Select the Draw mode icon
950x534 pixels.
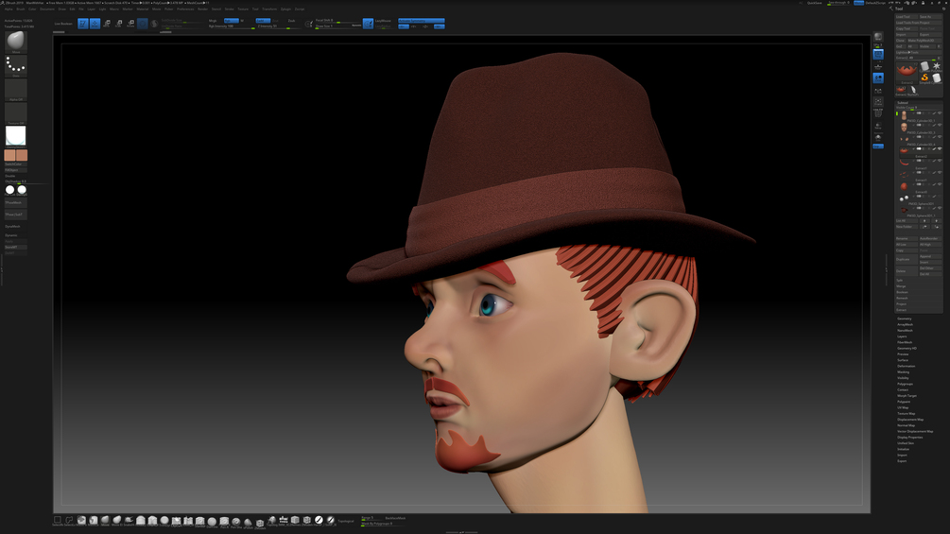[95, 23]
